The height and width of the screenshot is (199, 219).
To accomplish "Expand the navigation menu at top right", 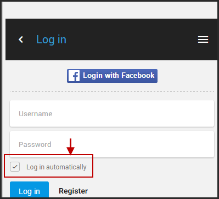I will pos(203,39).
